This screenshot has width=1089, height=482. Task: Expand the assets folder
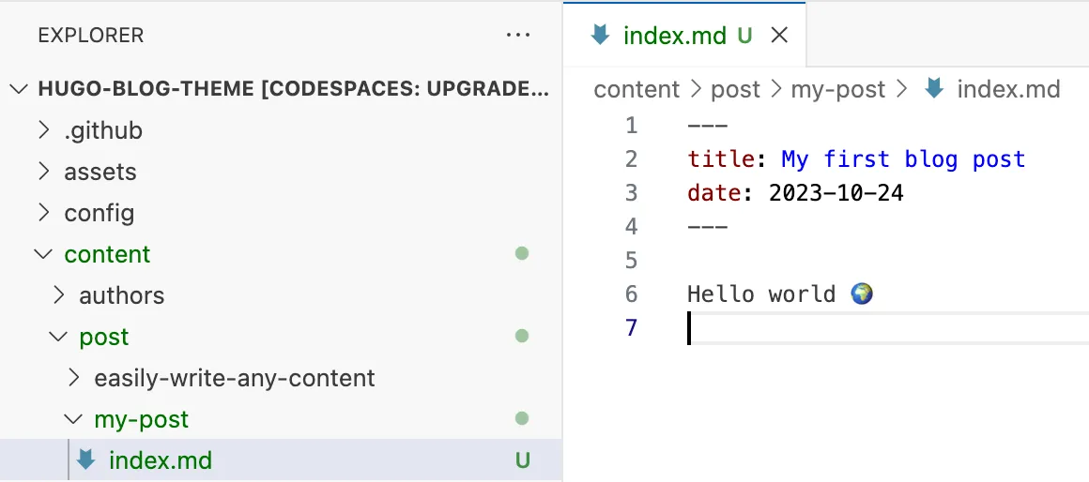(x=43, y=172)
